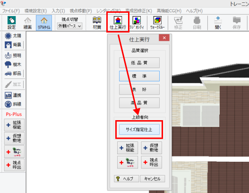Click the 仕上実行 toolbar icon

pyautogui.click(x=118, y=23)
